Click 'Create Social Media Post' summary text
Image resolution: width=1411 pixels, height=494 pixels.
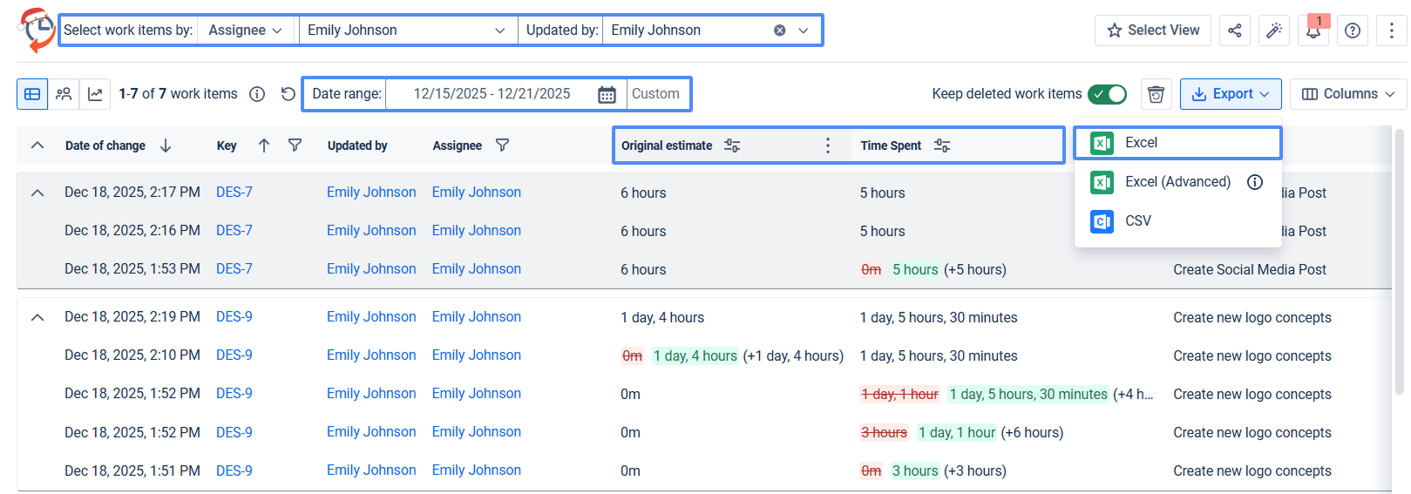point(1250,270)
